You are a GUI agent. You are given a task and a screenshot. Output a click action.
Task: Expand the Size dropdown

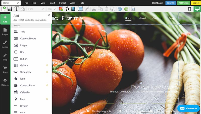(52, 9)
